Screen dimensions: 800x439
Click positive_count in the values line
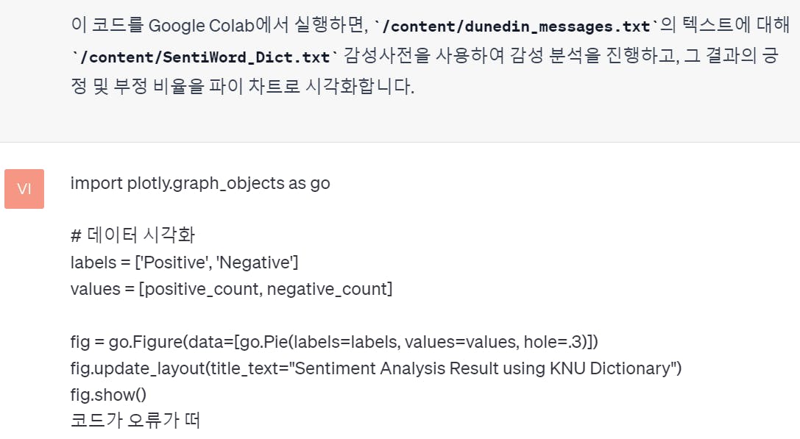pyautogui.click(x=203, y=289)
